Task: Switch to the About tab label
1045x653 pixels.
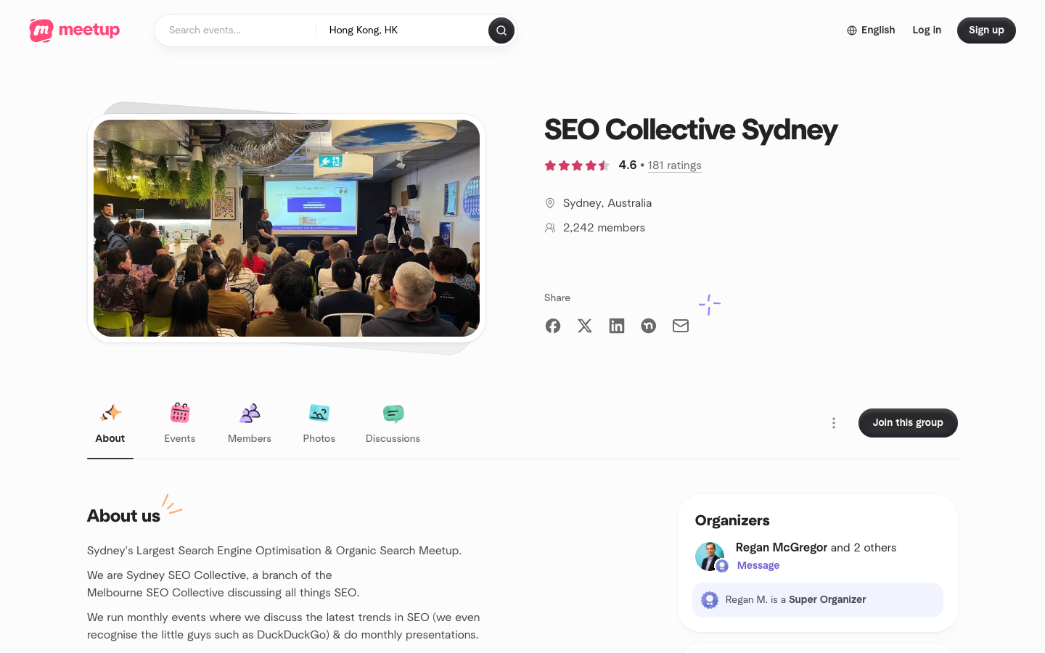Action: click(x=110, y=438)
